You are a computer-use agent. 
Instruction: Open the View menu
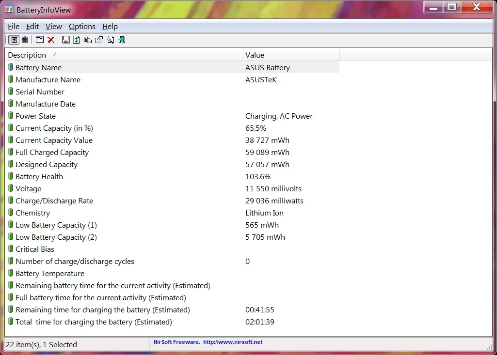[x=53, y=27]
